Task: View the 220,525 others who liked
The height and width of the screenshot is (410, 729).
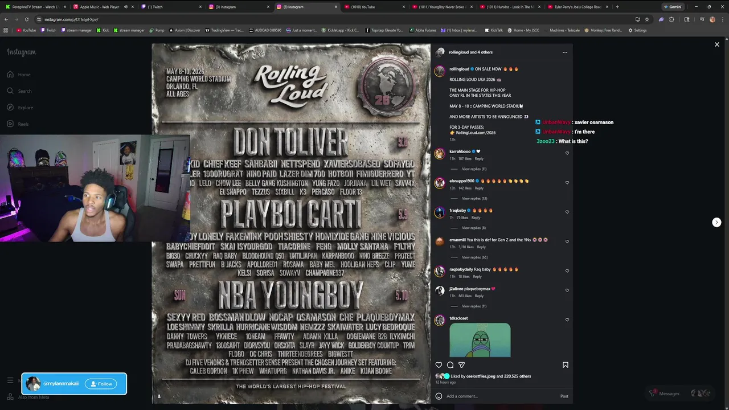Action: (x=517, y=376)
